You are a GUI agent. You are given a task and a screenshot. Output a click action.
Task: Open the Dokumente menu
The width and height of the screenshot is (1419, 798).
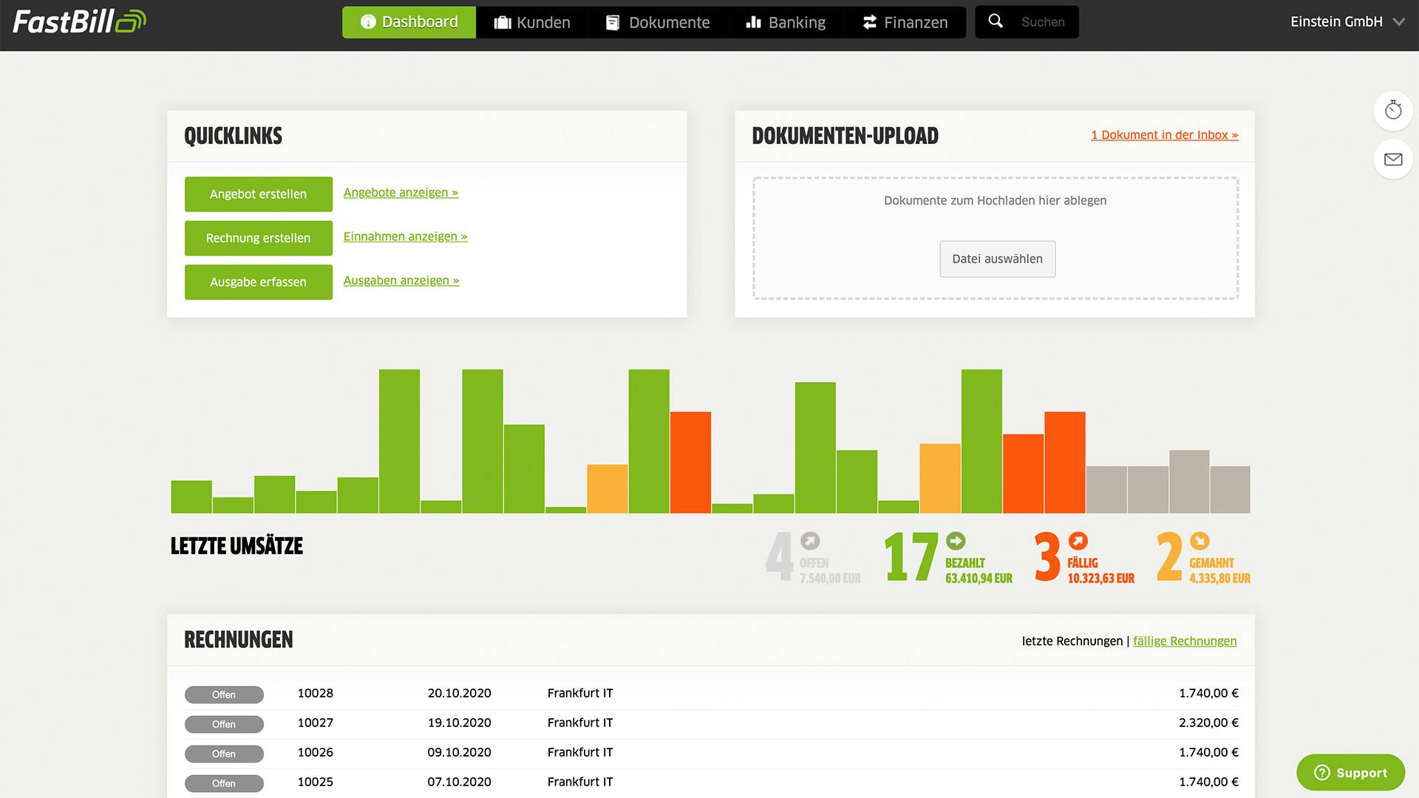point(658,22)
